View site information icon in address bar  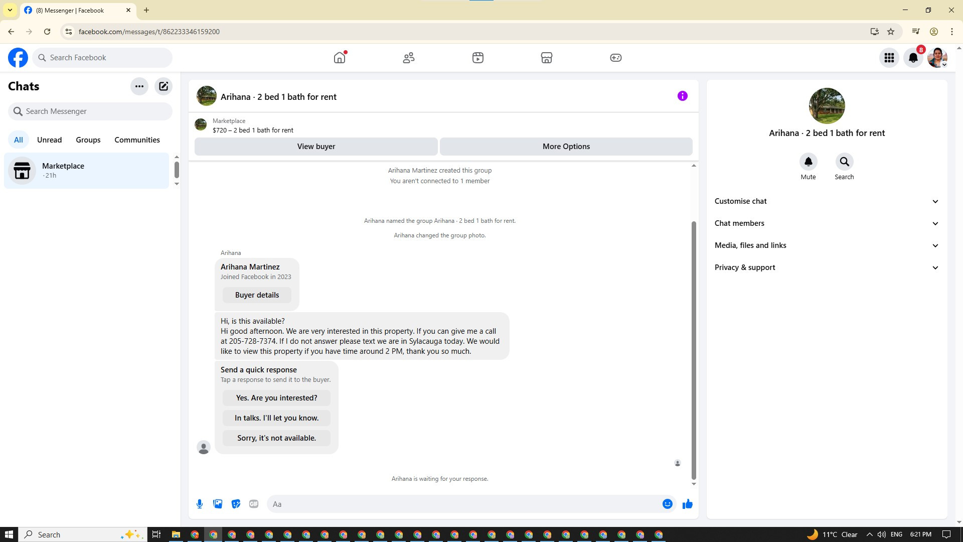(69, 32)
